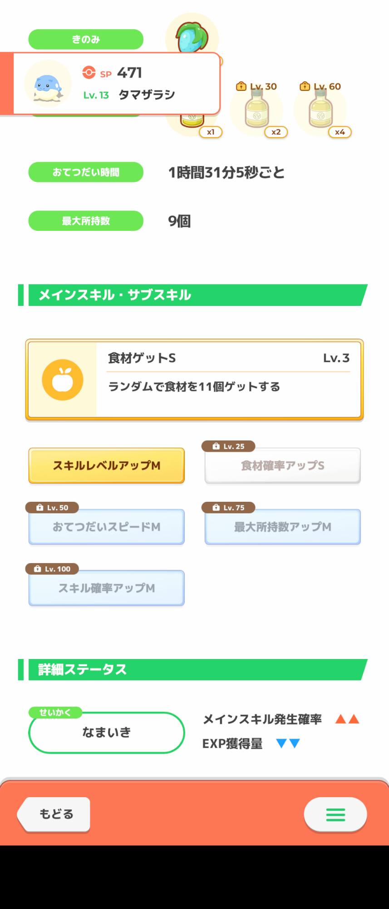The image size is (389, 909).
Task: Tap the Lv. 30 locked ingredient bottle
Action: coord(256,109)
